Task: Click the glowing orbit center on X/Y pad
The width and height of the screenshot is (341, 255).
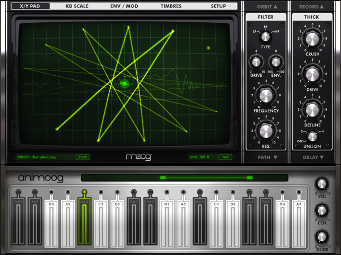Action: pos(125,84)
